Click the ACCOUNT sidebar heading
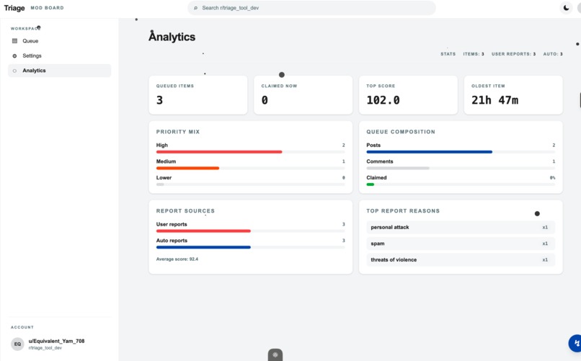Viewport: 581px width, 361px height. tap(22, 327)
